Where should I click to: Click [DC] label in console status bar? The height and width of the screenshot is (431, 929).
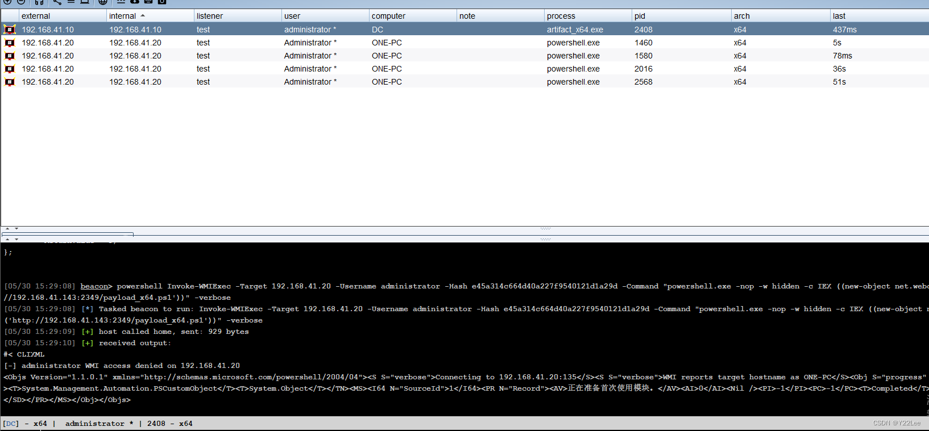11,424
